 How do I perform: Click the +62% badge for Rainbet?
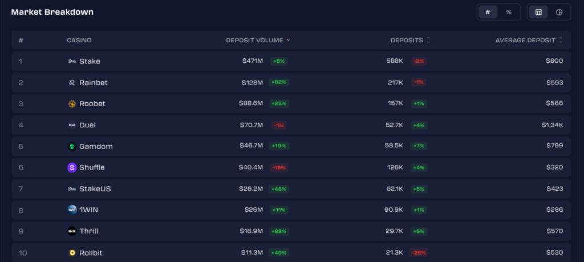[279, 82]
